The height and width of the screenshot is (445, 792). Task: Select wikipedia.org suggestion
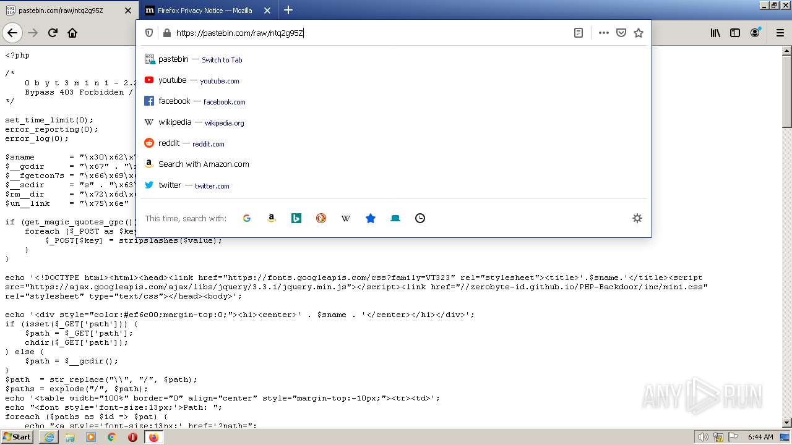coord(394,122)
